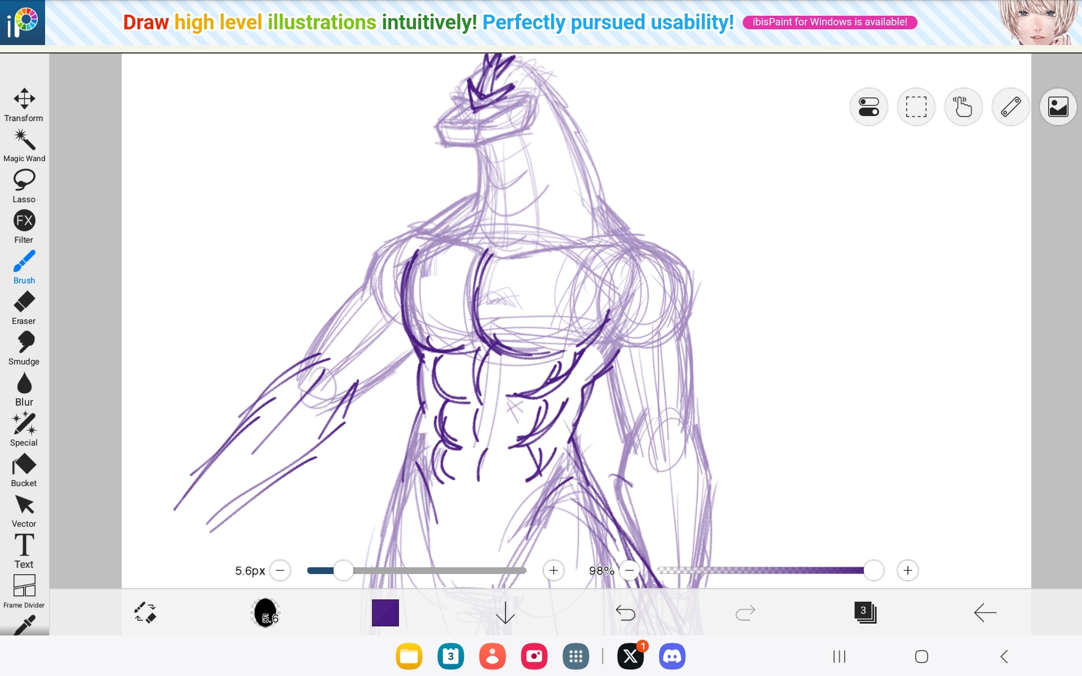This screenshot has width=1082, height=676.
Task: Open Discord from the taskbar
Action: [x=672, y=656]
